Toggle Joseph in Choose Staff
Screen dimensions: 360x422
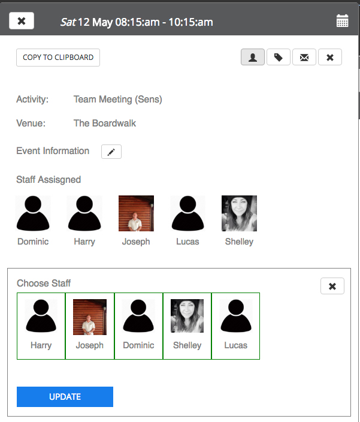90,325
